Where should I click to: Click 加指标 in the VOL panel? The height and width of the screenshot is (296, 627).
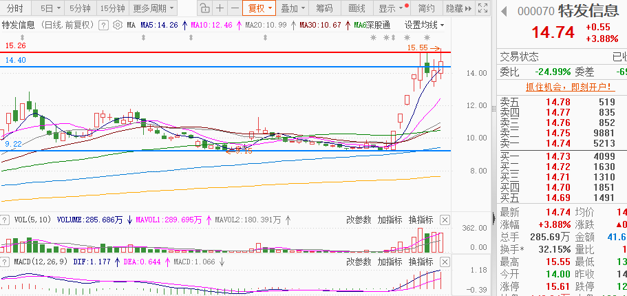tap(390, 220)
